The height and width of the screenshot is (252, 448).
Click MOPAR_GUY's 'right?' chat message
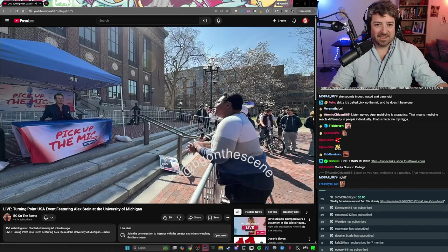pyautogui.click(x=342, y=177)
